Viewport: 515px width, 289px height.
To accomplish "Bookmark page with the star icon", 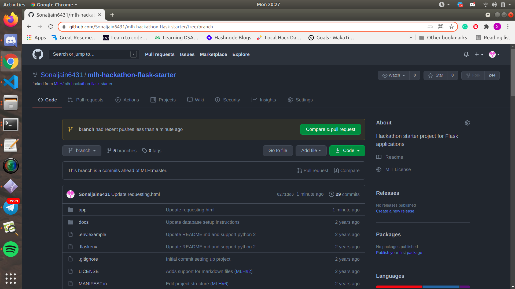I will point(451,27).
